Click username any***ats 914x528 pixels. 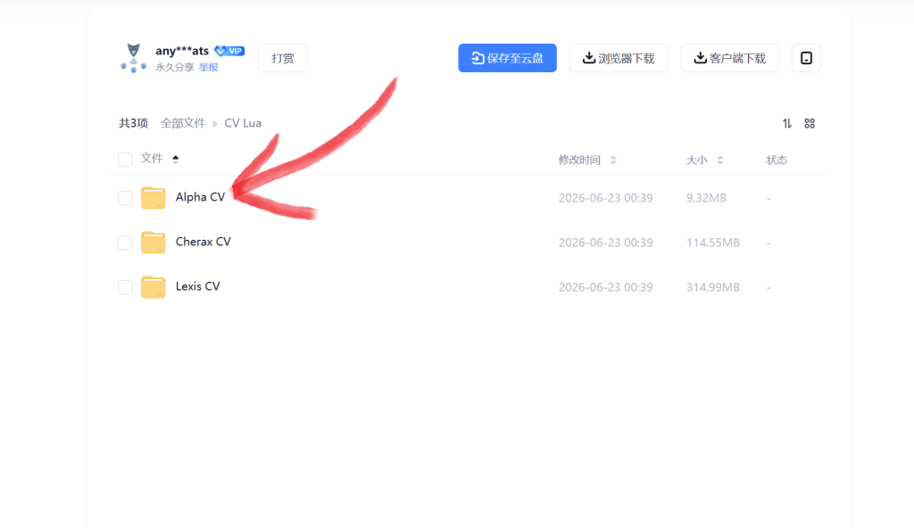(x=182, y=51)
